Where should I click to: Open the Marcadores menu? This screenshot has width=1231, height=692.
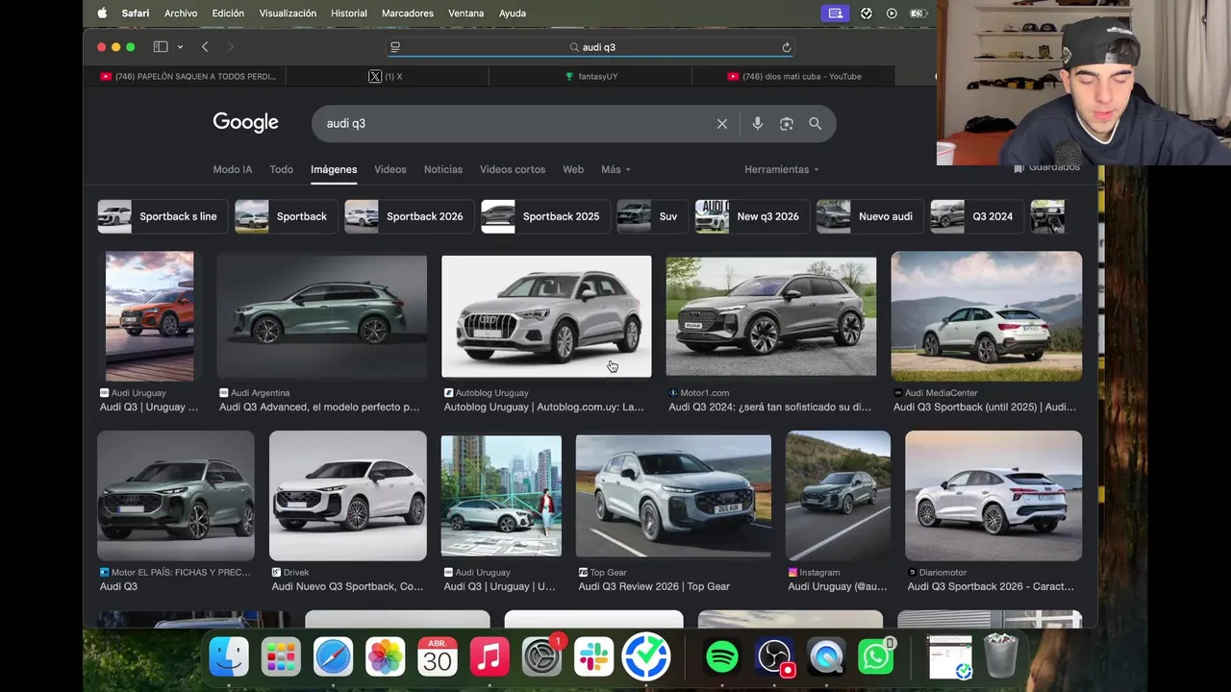[408, 13]
